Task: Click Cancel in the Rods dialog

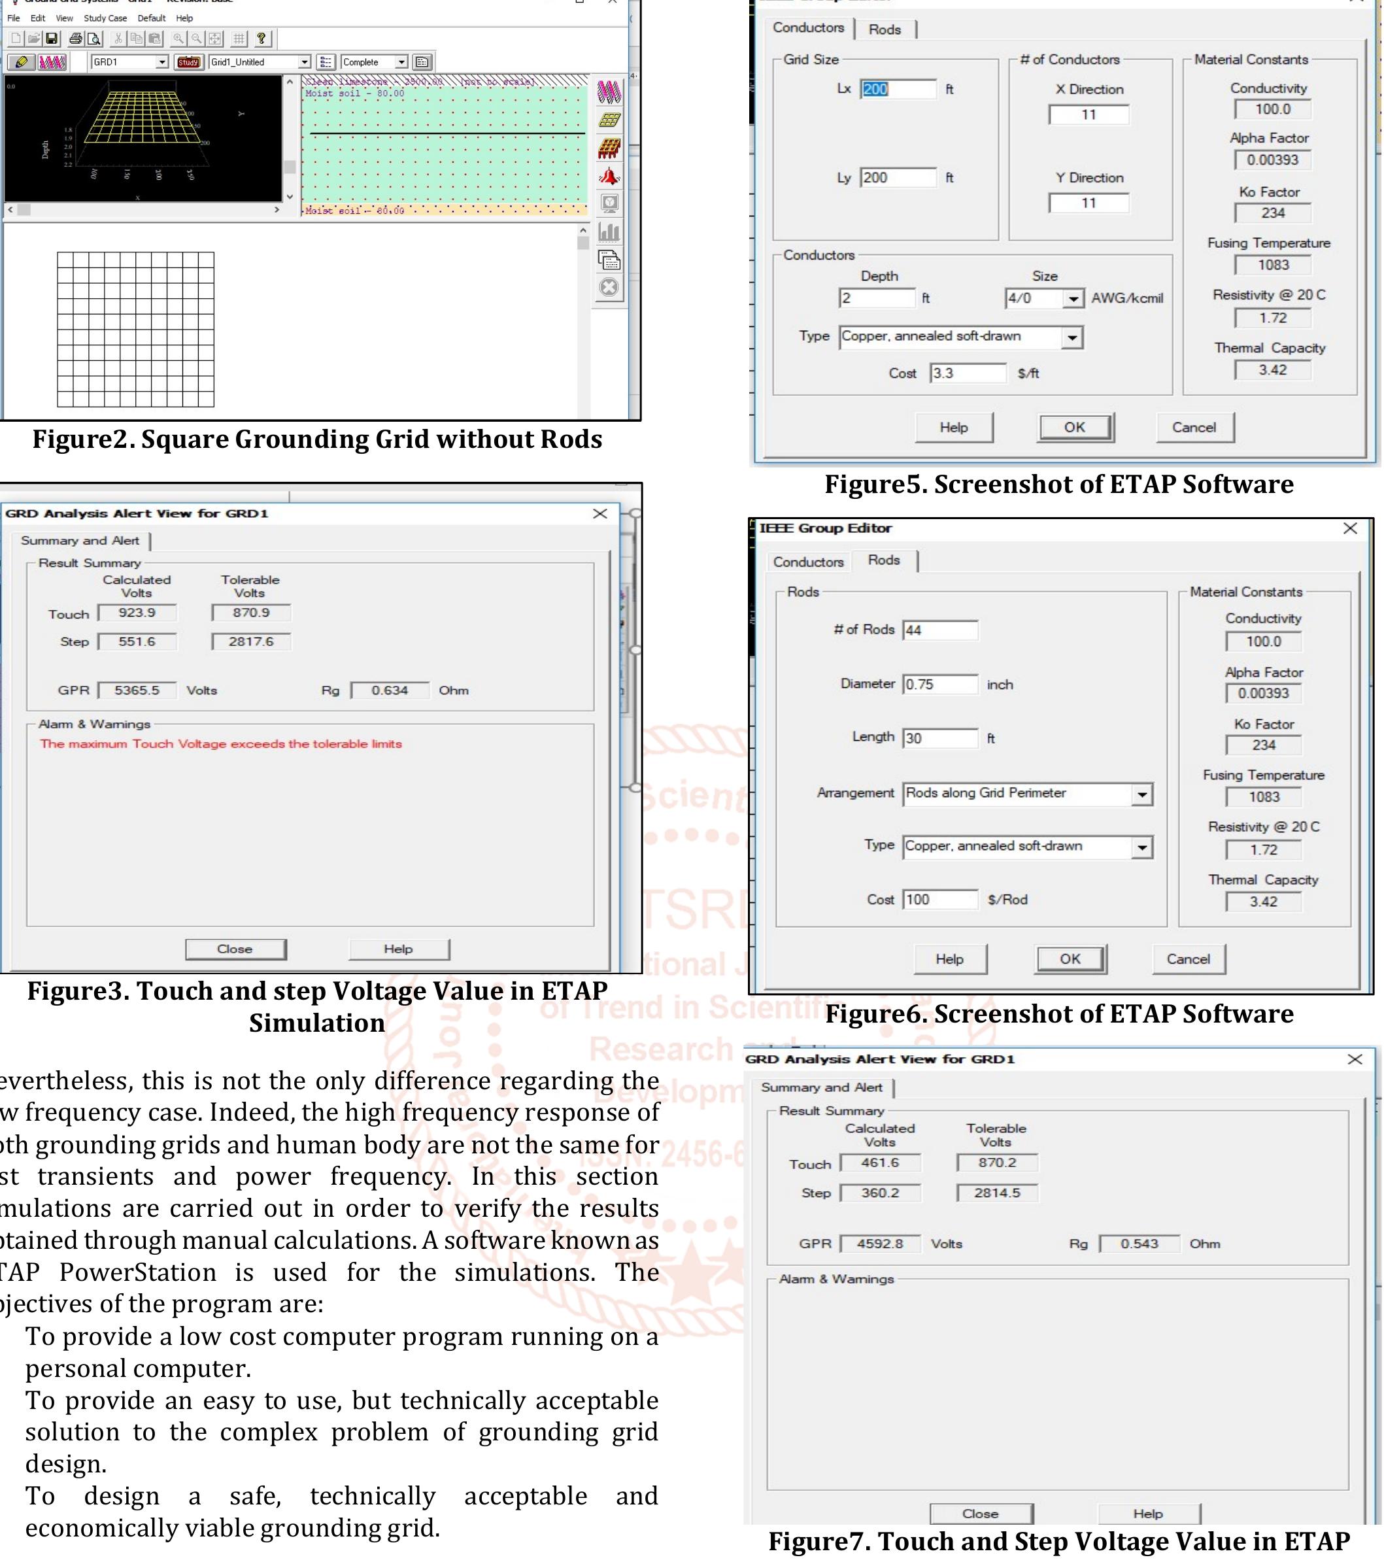Action: (x=1189, y=959)
